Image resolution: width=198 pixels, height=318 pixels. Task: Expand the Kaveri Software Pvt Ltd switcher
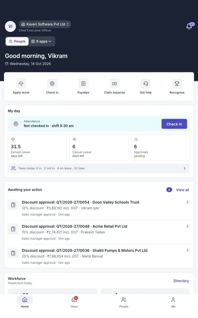(45, 24)
